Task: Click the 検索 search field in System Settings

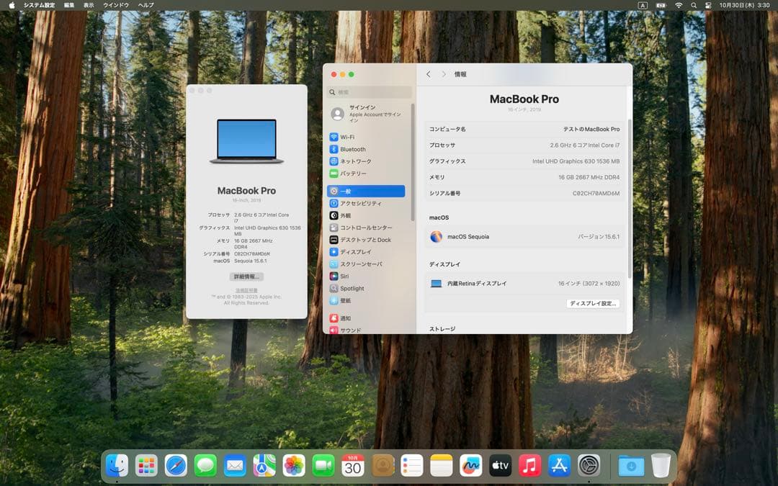Action: coord(369,92)
